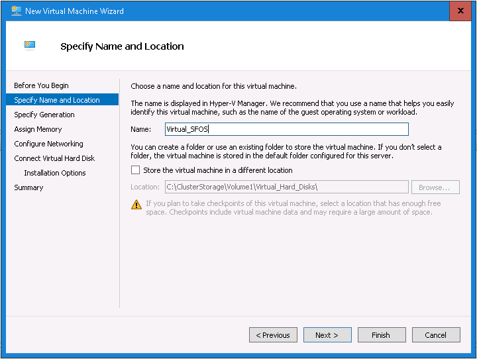
Task: Open the Specify Generation page
Action: (x=44, y=115)
